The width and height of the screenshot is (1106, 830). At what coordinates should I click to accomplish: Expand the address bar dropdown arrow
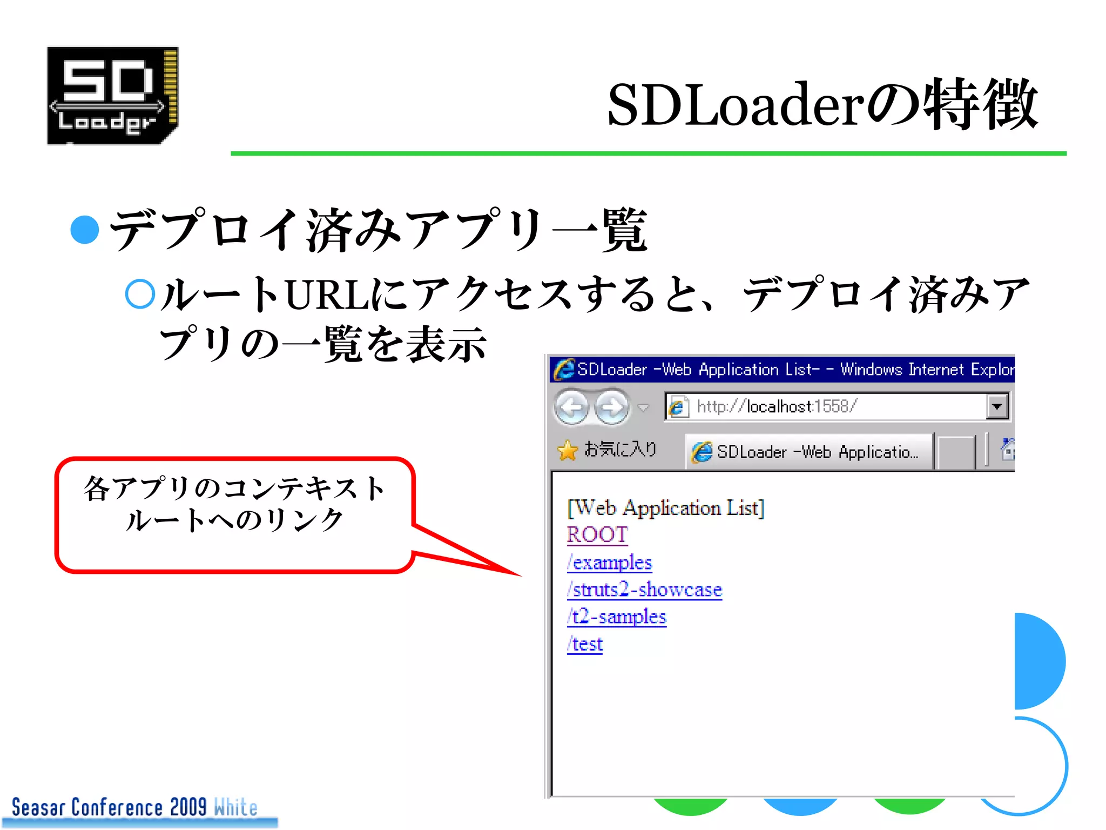coord(997,406)
